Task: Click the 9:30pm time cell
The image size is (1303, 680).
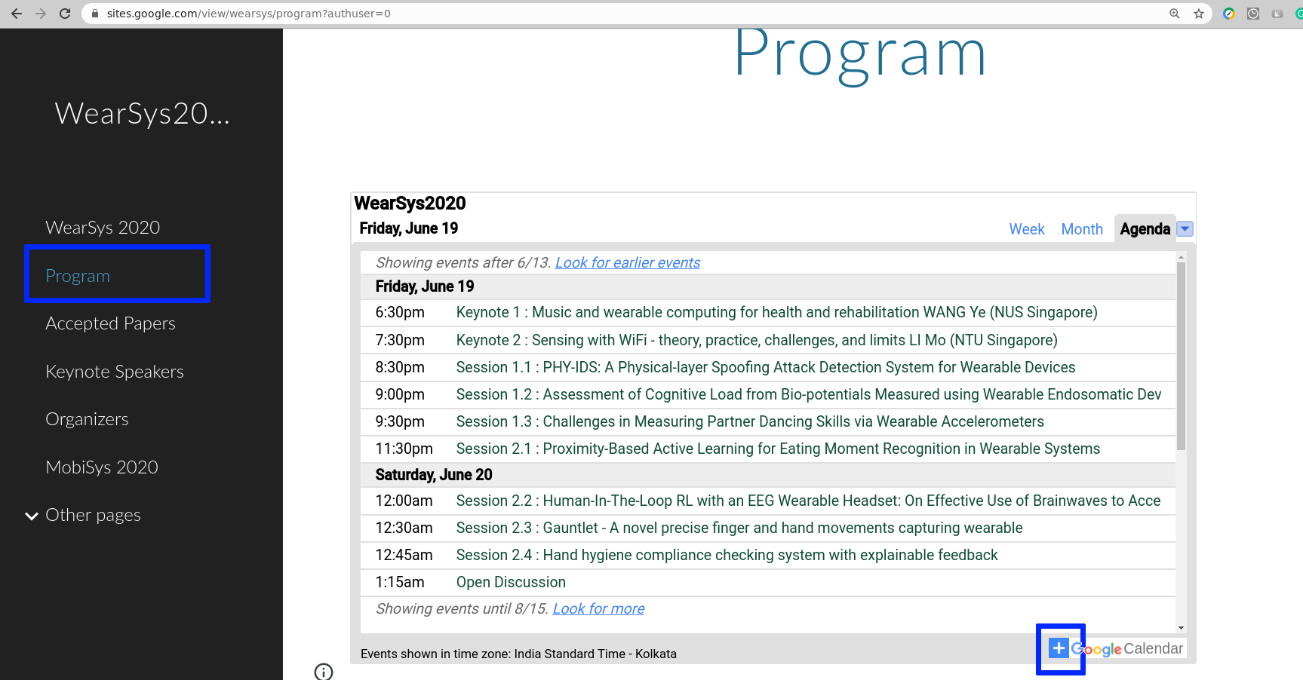Action: [400, 421]
